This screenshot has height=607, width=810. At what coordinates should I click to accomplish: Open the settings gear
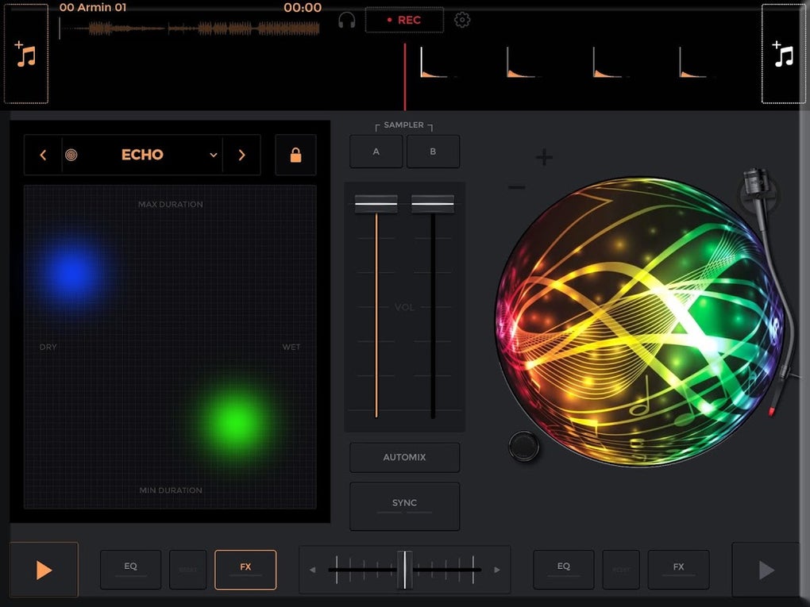click(x=462, y=20)
